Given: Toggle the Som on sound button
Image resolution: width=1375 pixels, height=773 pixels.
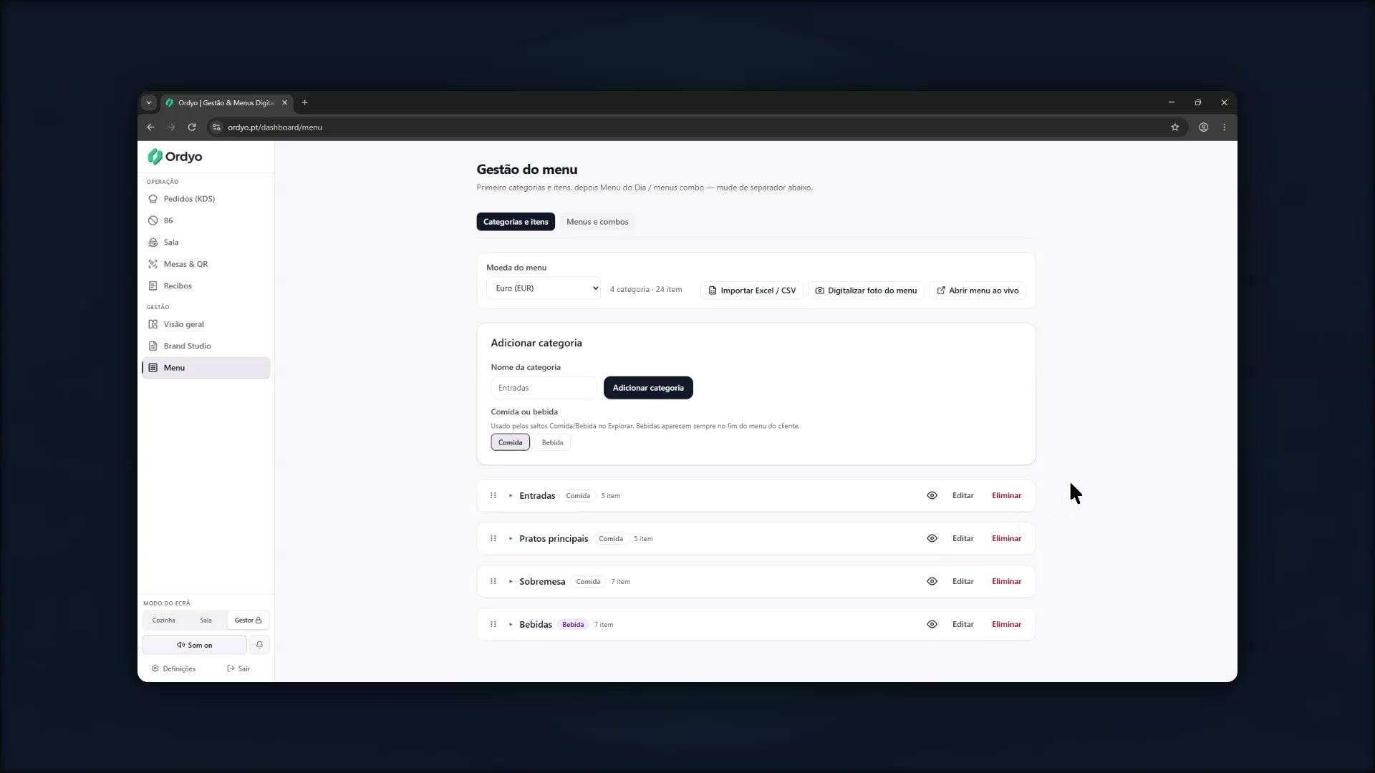Looking at the screenshot, I should (x=194, y=645).
